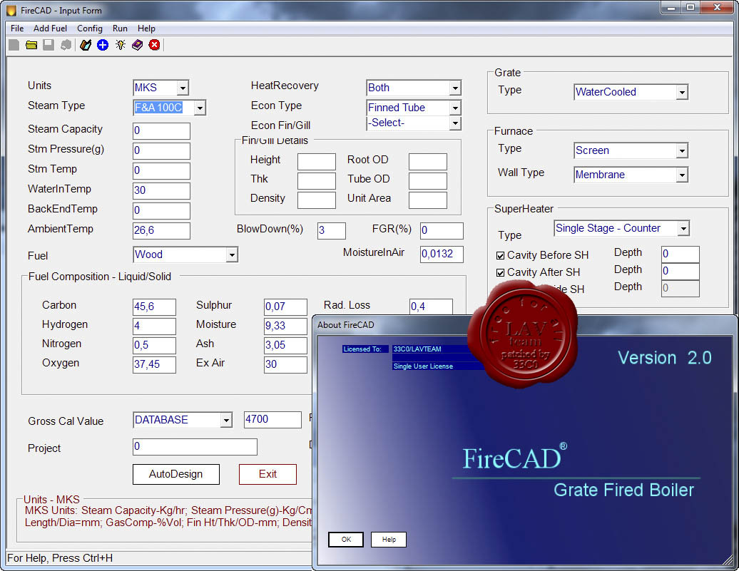
Task: Click the MoistureInAir field
Action: [x=442, y=254]
